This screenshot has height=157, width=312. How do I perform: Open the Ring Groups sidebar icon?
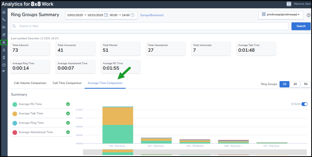[x=4, y=42]
